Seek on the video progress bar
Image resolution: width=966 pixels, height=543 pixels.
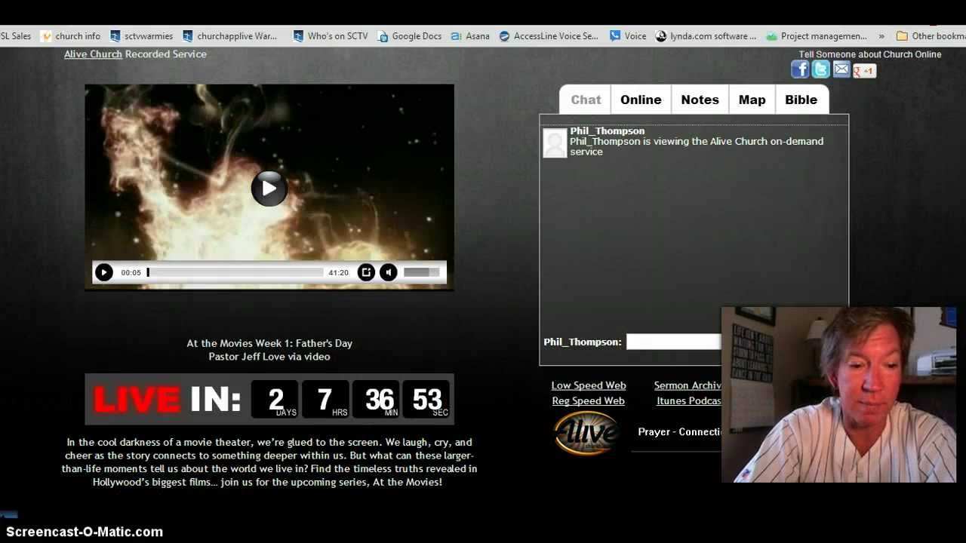click(235, 272)
